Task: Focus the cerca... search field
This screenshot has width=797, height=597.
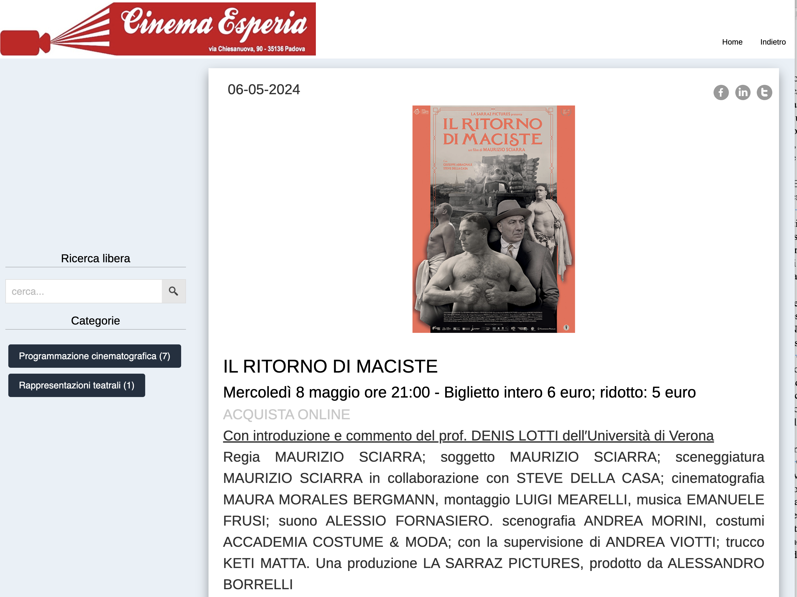Action: (x=84, y=291)
